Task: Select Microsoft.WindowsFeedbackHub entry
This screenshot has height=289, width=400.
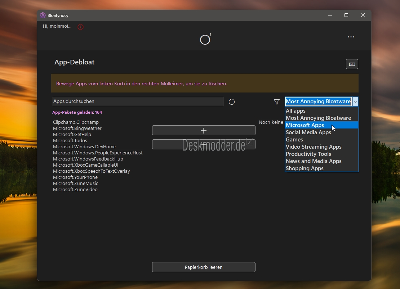Action: 88,159
